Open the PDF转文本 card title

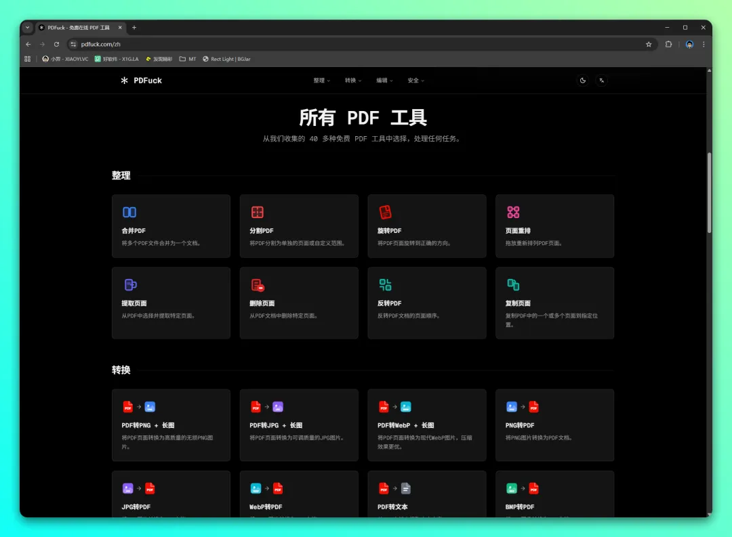tap(392, 507)
